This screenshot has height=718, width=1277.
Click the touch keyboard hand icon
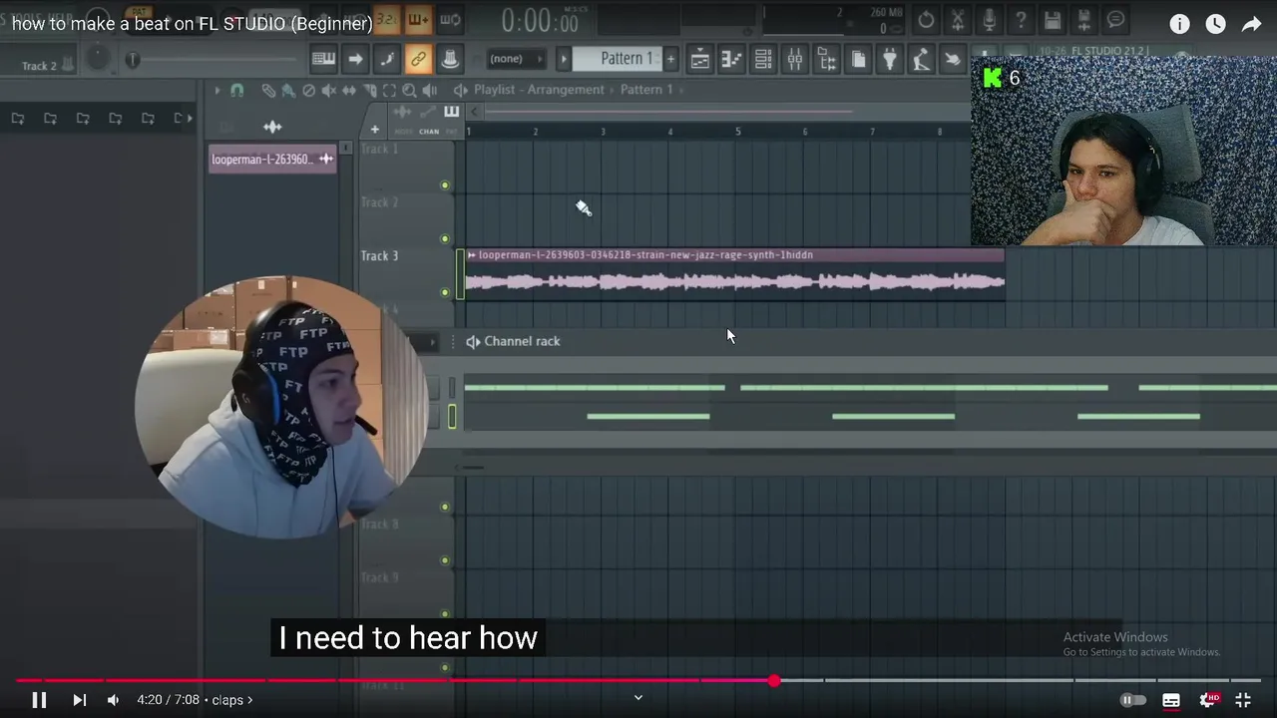pos(953,59)
